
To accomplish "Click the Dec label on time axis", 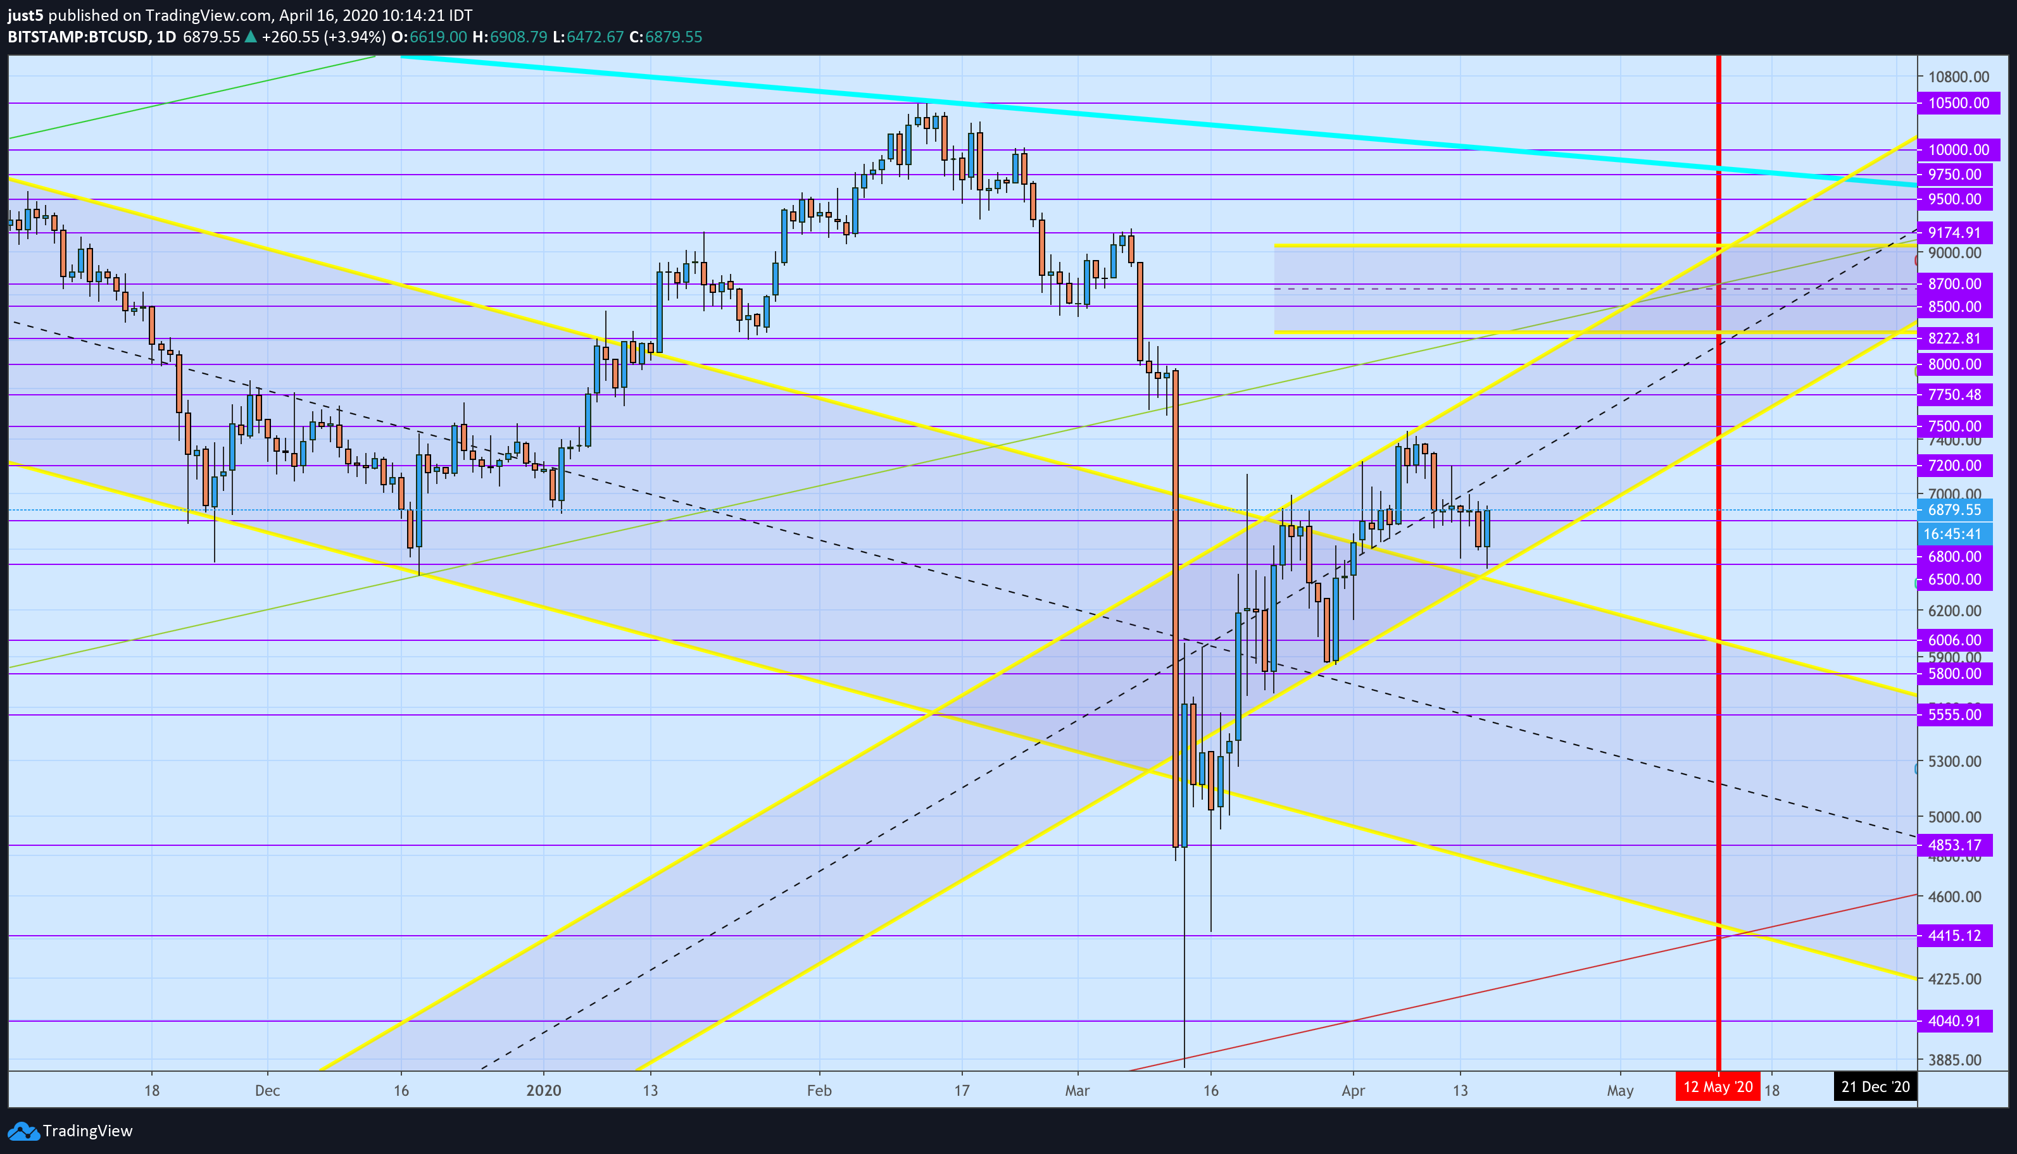I will (267, 1091).
